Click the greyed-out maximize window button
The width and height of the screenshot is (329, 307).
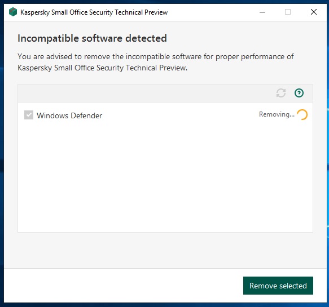point(288,12)
